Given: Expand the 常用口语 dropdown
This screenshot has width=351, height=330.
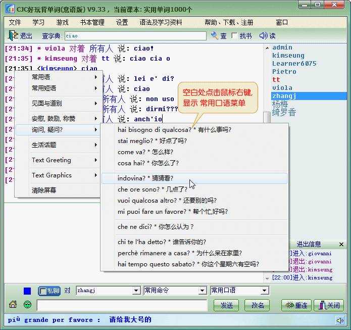Looking at the screenshot, I should point(264,291).
